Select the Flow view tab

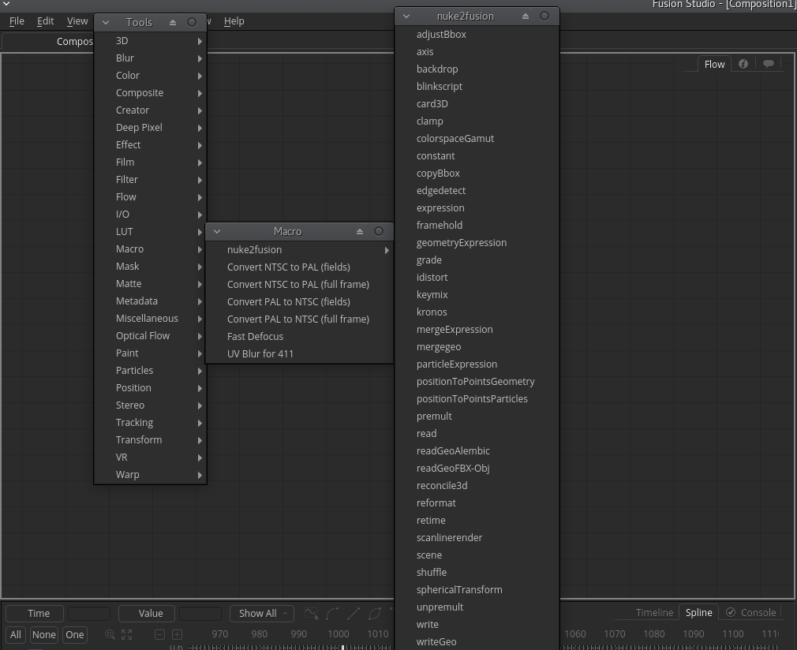click(714, 64)
